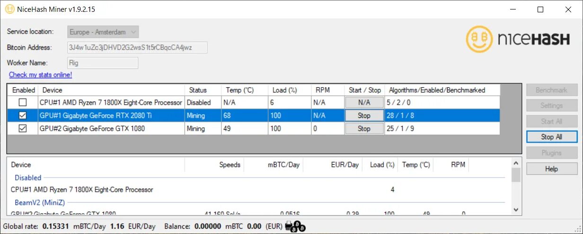Stop mining on GPU#2 GTX 1080

[x=364, y=129]
